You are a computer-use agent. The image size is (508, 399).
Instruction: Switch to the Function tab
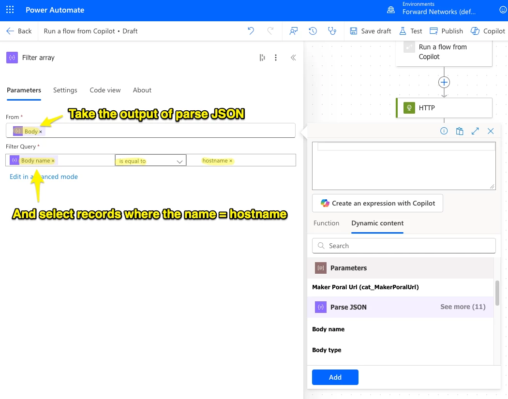pos(326,223)
